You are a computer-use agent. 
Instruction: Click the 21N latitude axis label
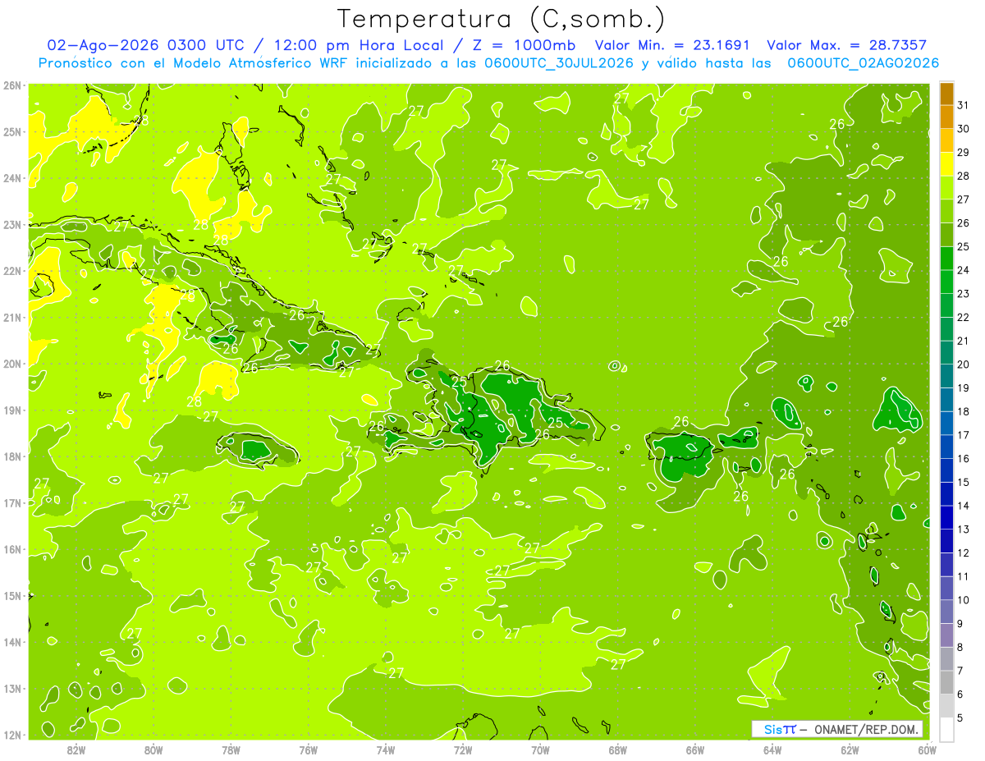pos(12,317)
